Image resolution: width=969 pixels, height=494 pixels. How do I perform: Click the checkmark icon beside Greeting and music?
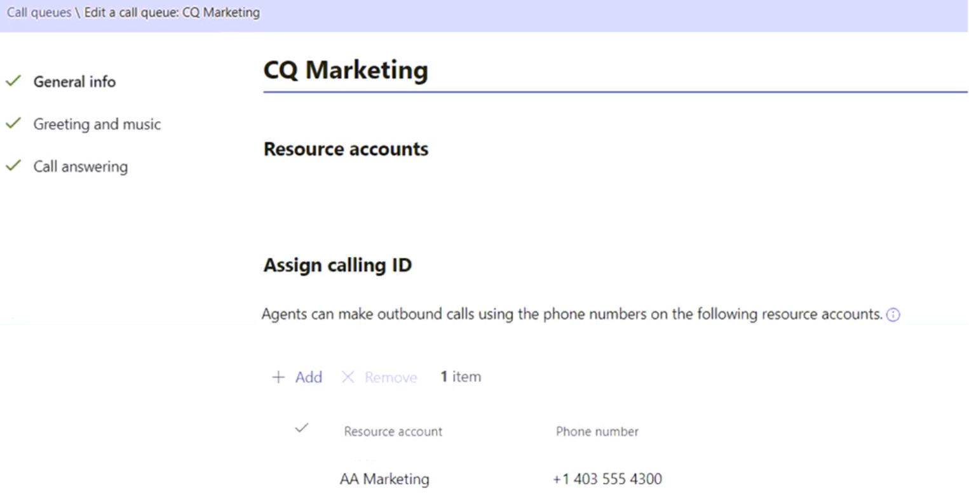tap(13, 124)
